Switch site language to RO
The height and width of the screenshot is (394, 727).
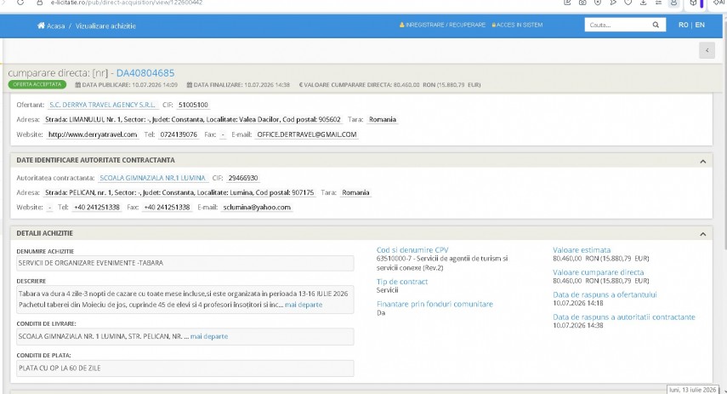(x=683, y=25)
